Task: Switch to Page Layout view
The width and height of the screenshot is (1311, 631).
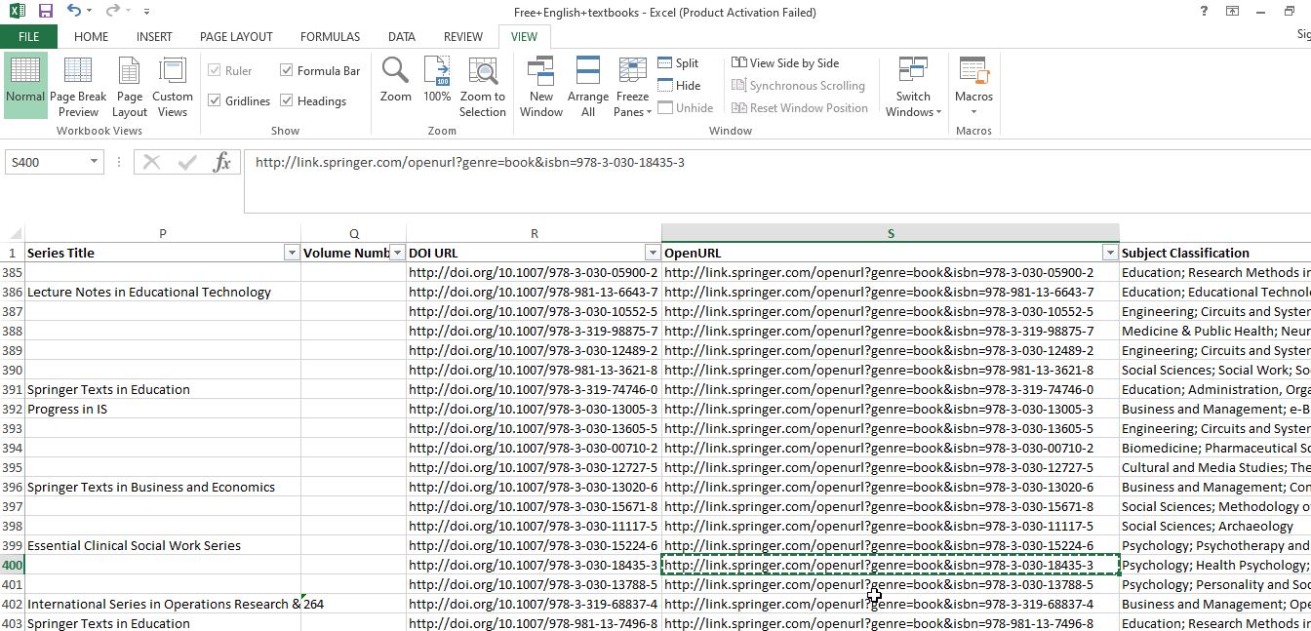Action: point(130,87)
